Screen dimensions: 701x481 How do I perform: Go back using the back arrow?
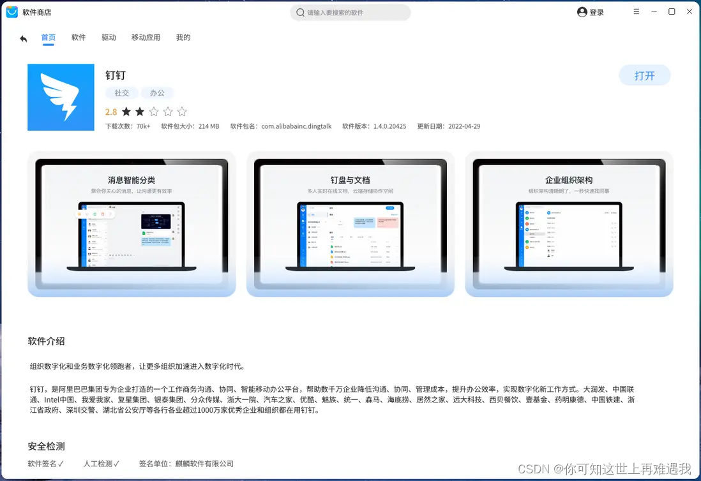tap(24, 39)
